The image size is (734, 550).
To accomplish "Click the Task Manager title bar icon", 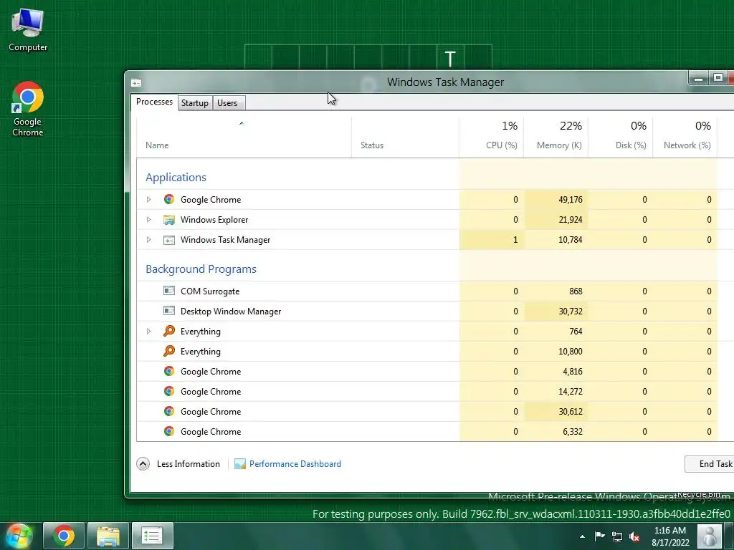I will pyautogui.click(x=136, y=83).
